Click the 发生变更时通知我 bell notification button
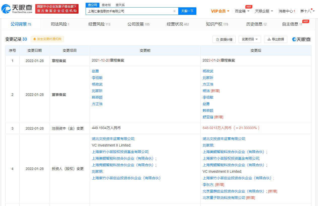The image size is (318, 206). 47,39
